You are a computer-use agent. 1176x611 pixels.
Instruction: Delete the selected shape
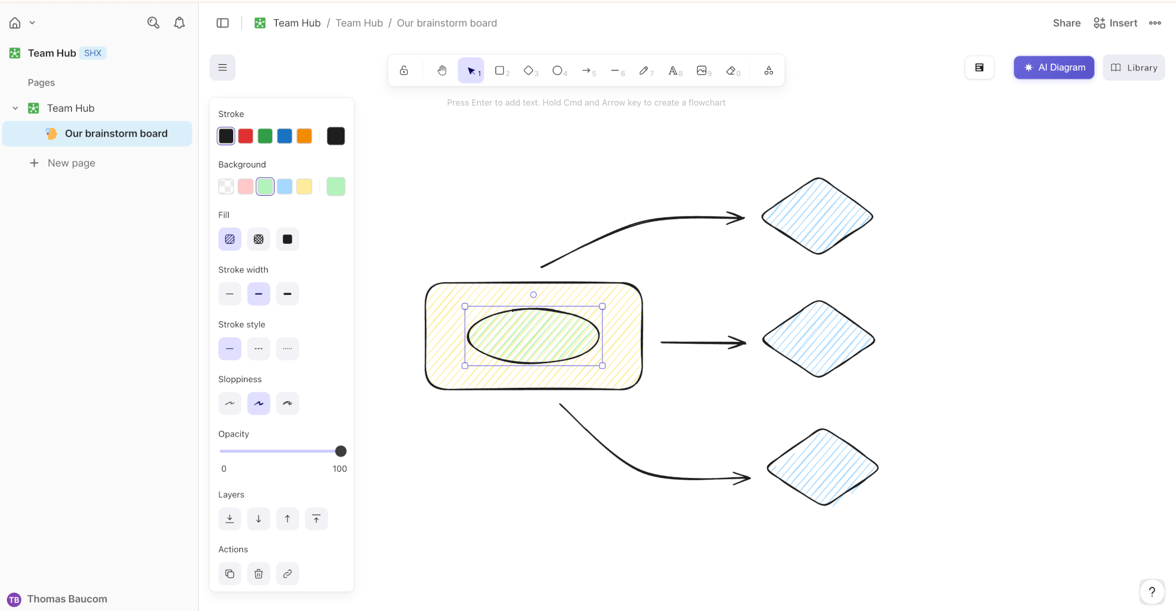tap(258, 573)
